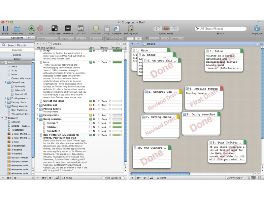Select the Search Results collection tab
This screenshot has height=198, width=264.
point(17,45)
